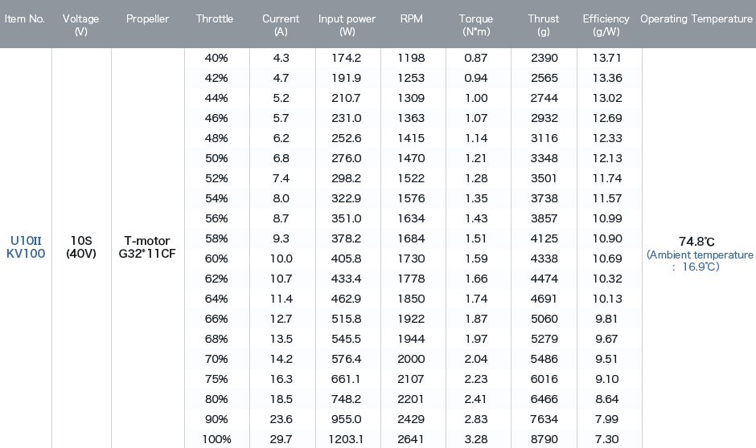Screen dimensions: 756x448
Task: Click the Thrust (g) column header
Action: (544, 25)
